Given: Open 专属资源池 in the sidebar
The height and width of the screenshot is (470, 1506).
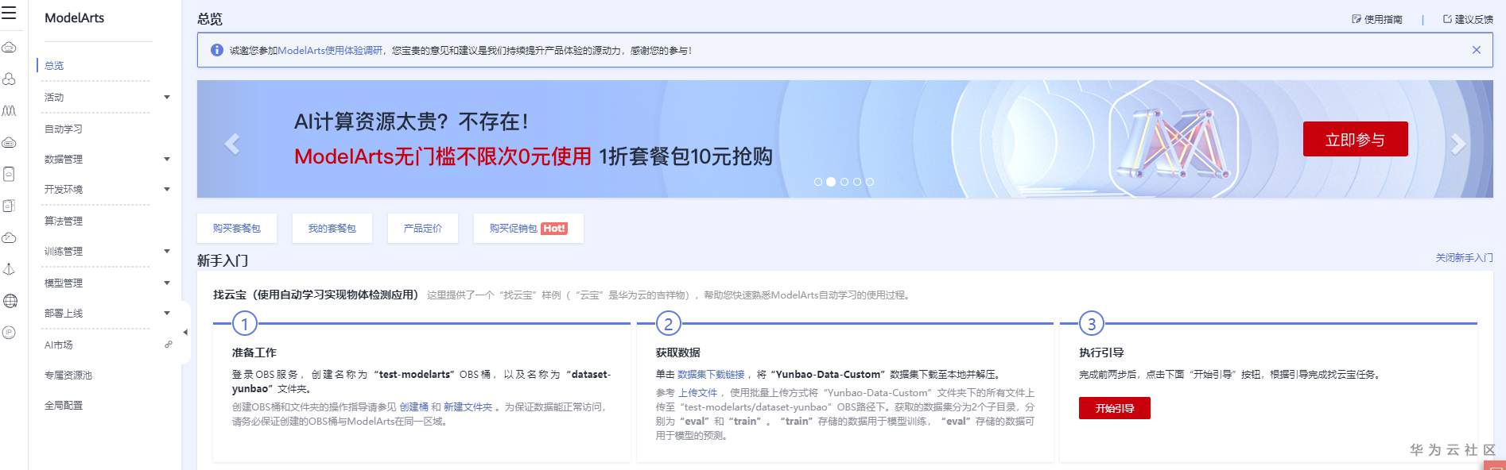Looking at the screenshot, I should [68, 376].
